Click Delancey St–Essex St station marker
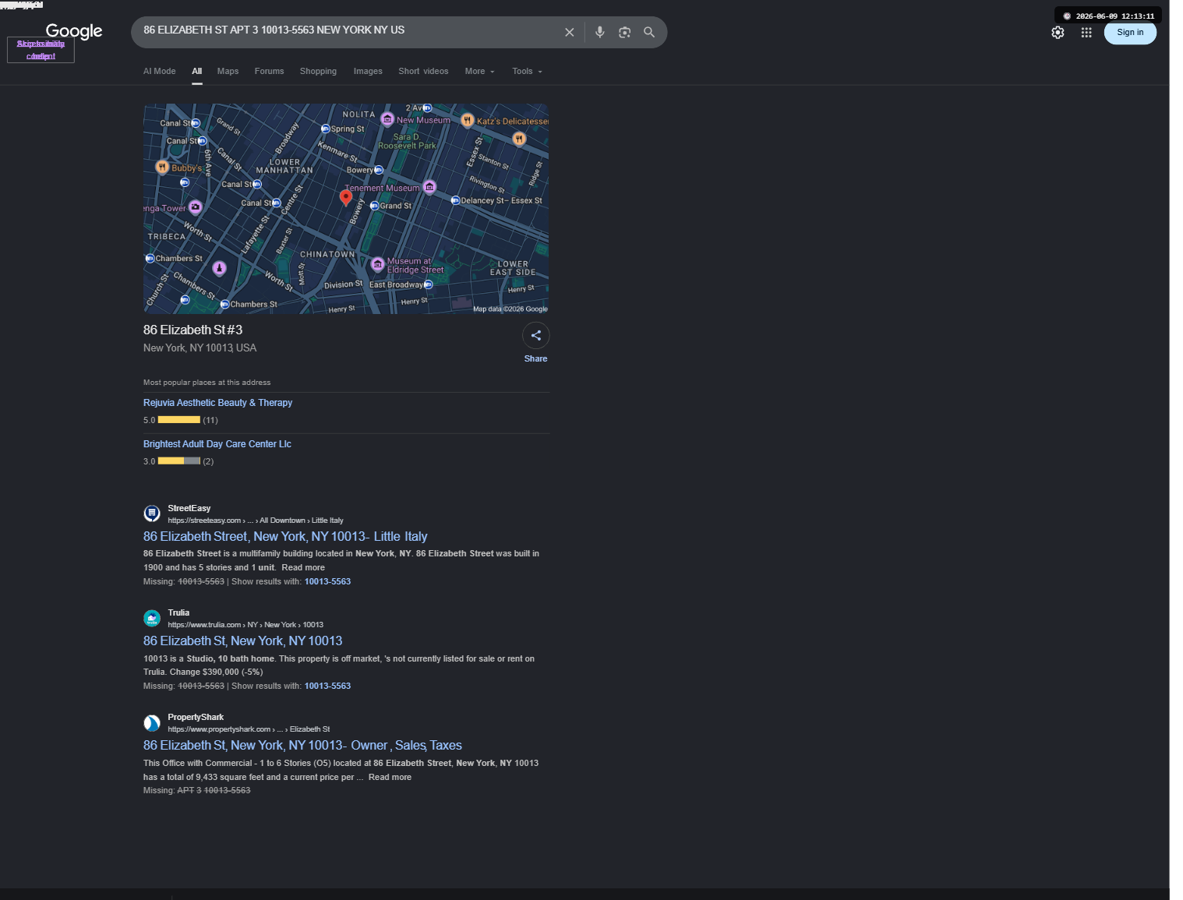Screen dimensions: 1183x900 pos(455,200)
